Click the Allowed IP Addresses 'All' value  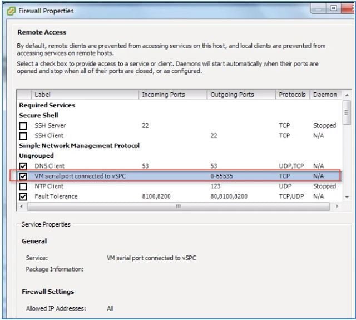coord(110,309)
